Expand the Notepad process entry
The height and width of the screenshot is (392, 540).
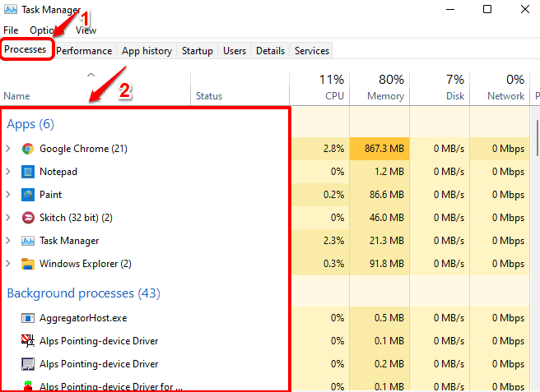point(8,172)
